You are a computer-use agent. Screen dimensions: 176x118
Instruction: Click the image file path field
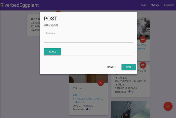pos(98,52)
